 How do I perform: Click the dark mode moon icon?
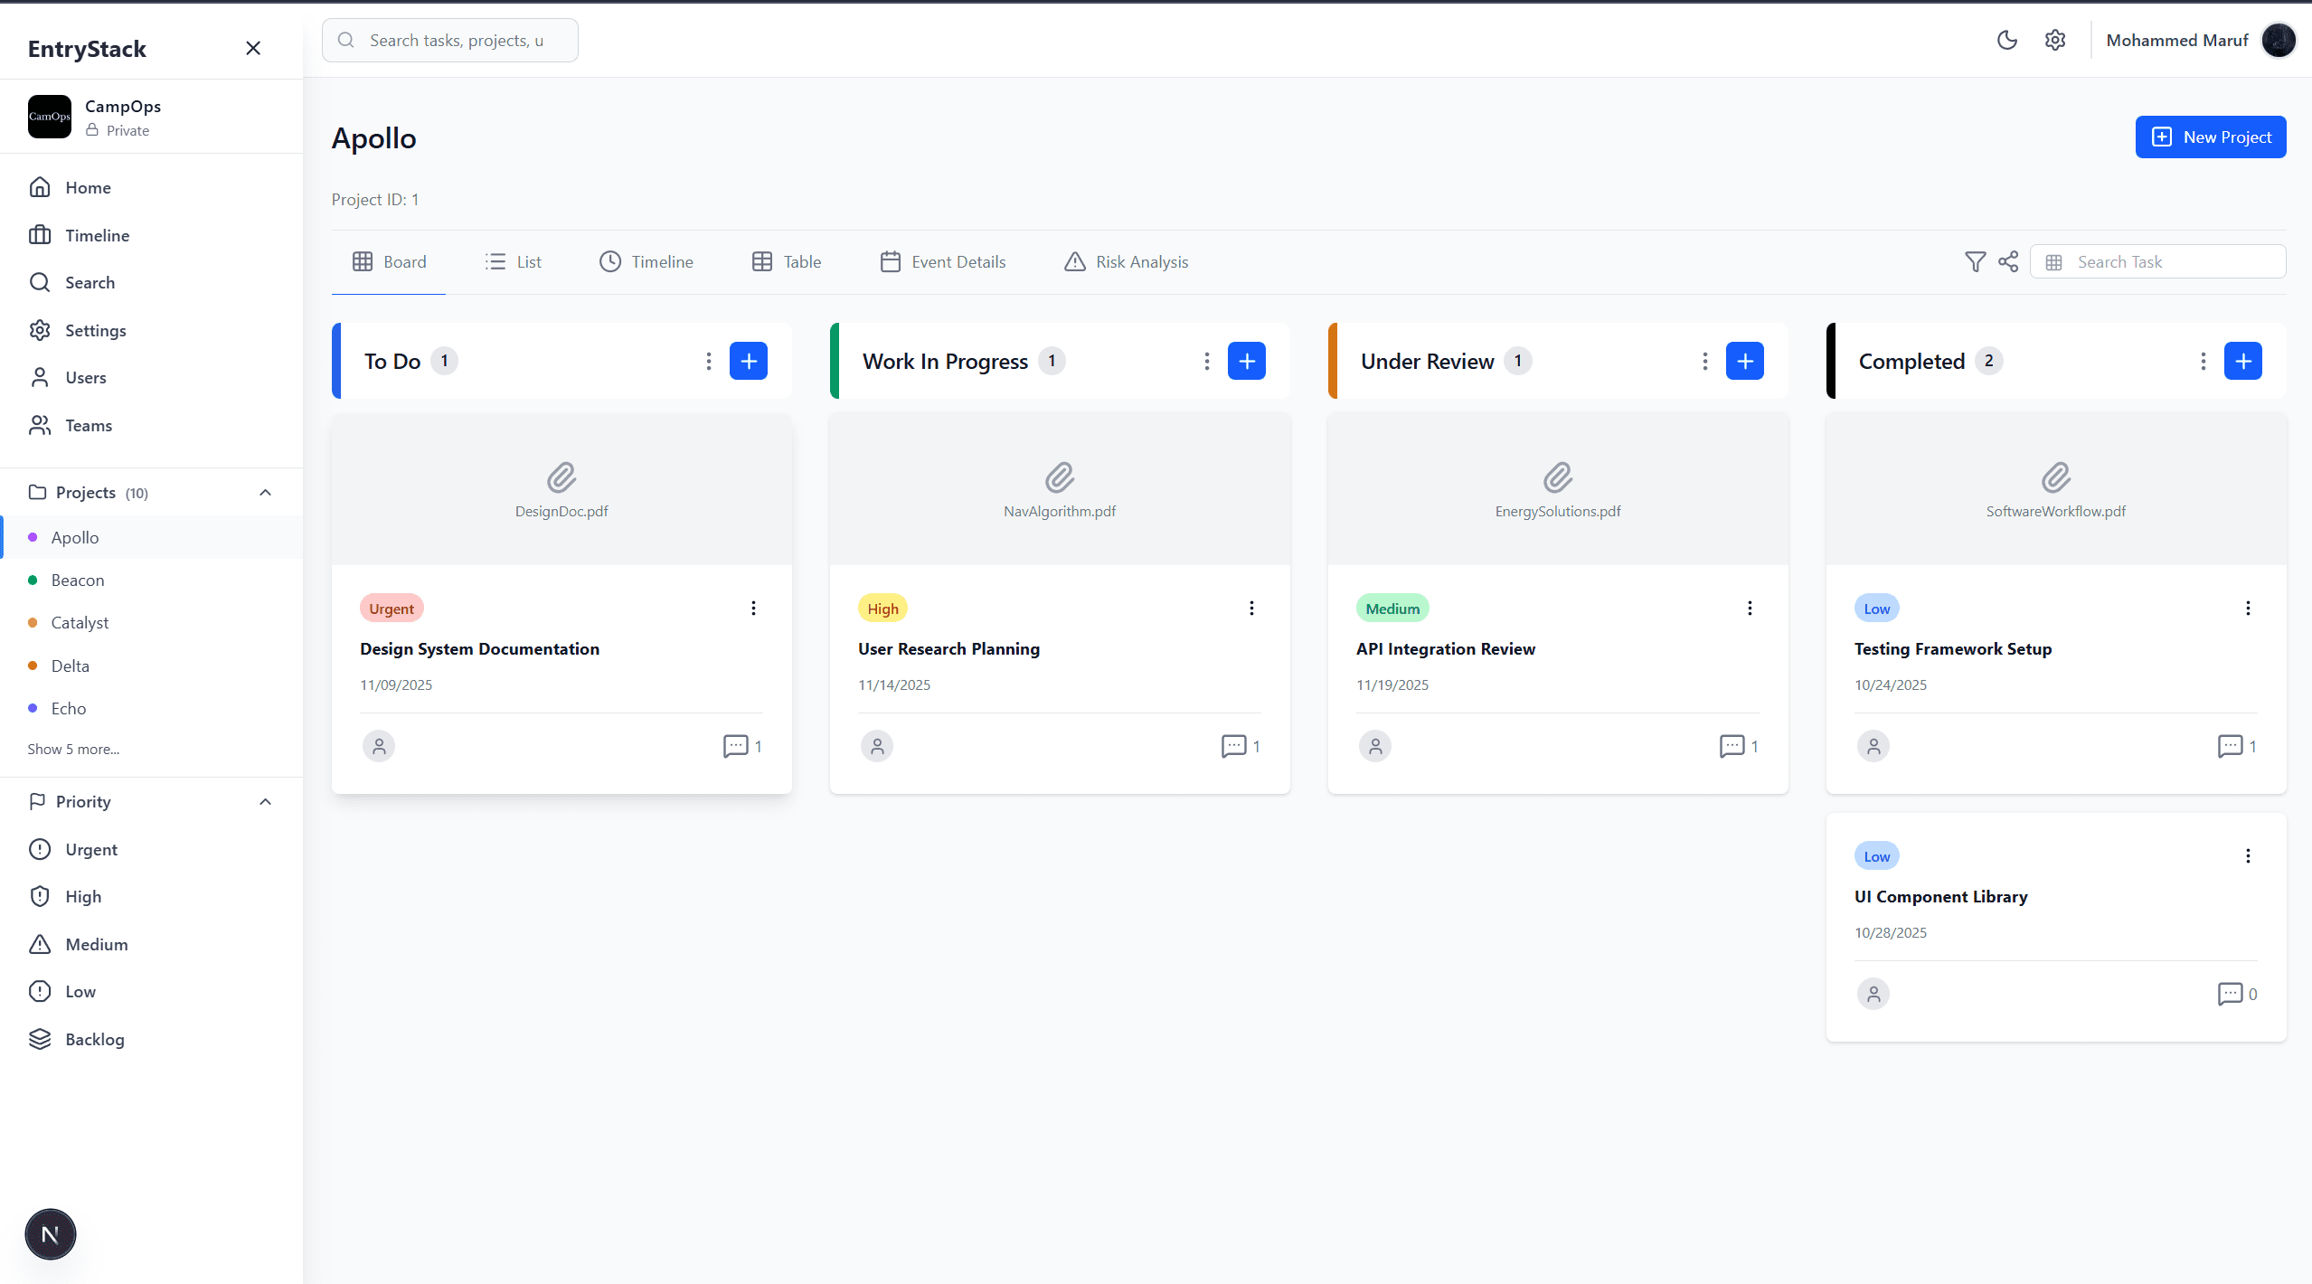coord(2007,40)
